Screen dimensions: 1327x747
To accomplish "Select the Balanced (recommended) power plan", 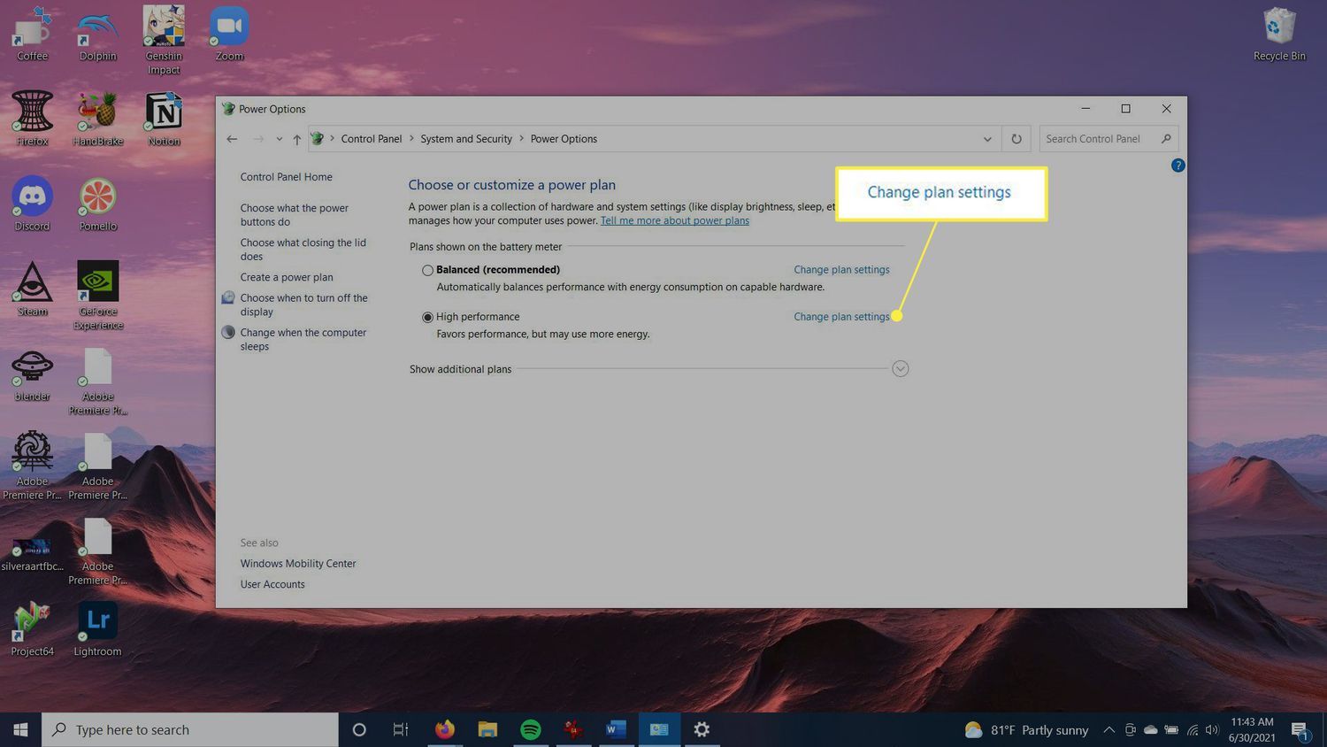I will click(x=428, y=270).
